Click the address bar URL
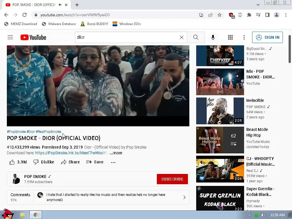 pyautogui.click(x=75, y=15)
